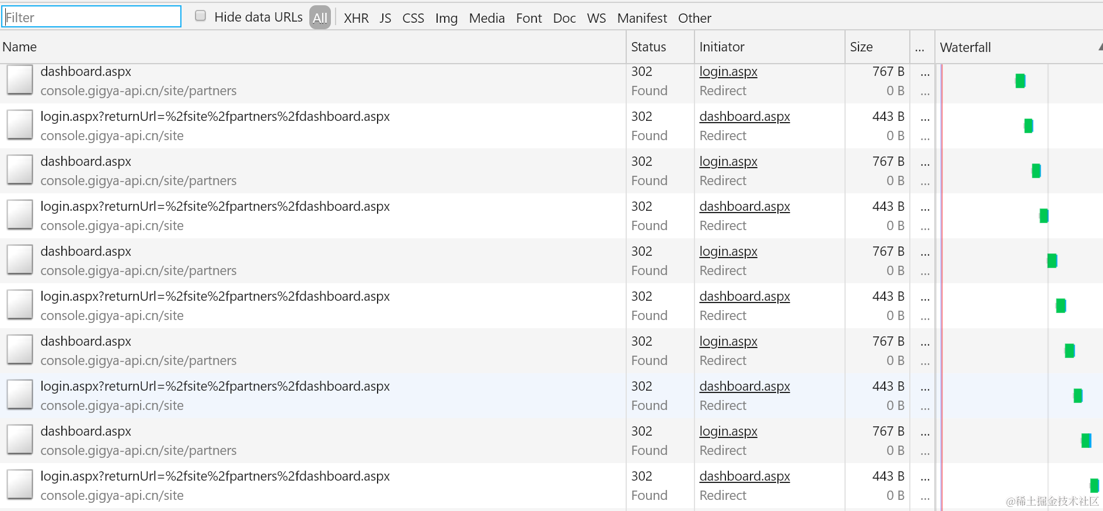Open initiator link of fourth dashboard.aspx request
The height and width of the screenshot is (511, 1103).
tap(728, 342)
